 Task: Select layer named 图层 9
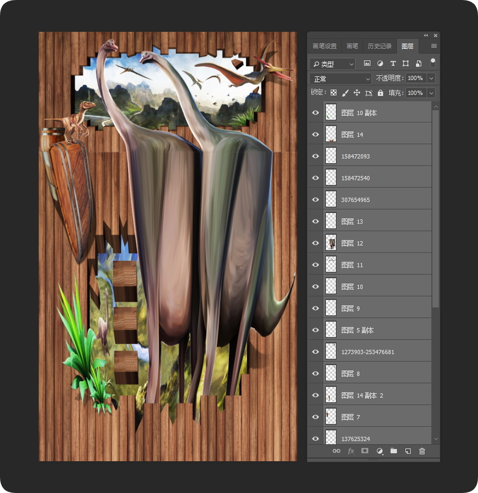click(x=377, y=308)
